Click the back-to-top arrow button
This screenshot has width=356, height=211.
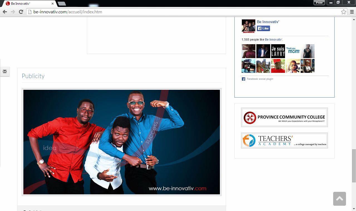339,199
